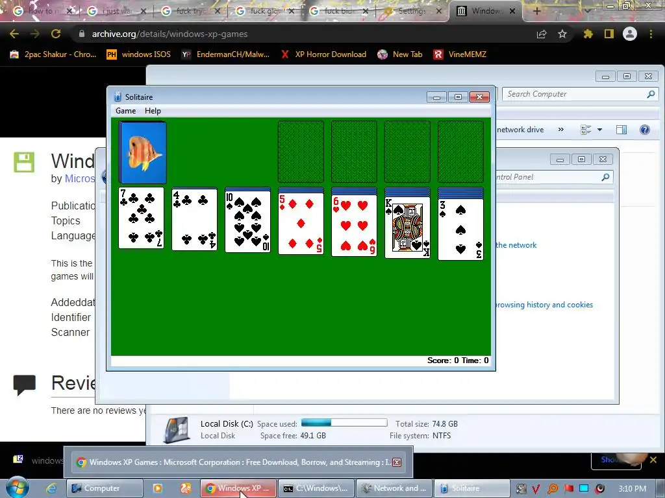This screenshot has height=498, width=665.
Task: Share this page via share icon
Action: (542, 34)
